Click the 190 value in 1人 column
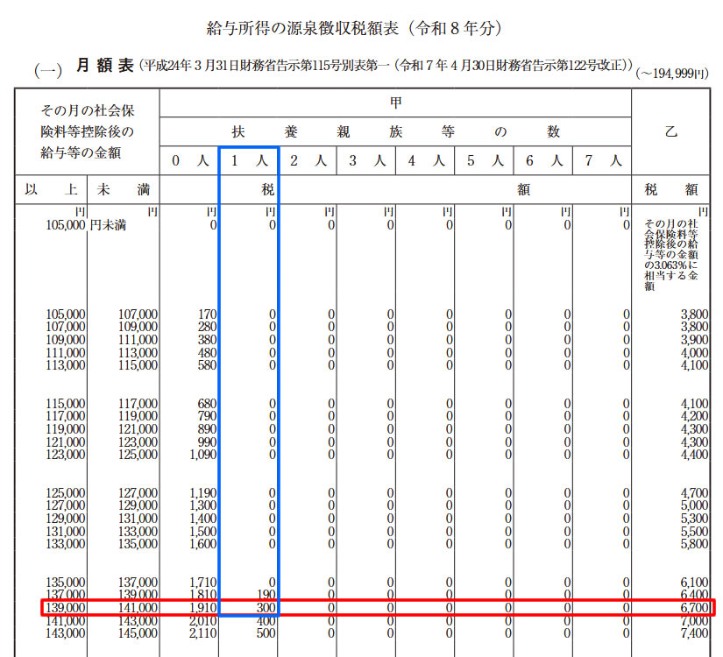The width and height of the screenshot is (723, 657). click(x=266, y=595)
